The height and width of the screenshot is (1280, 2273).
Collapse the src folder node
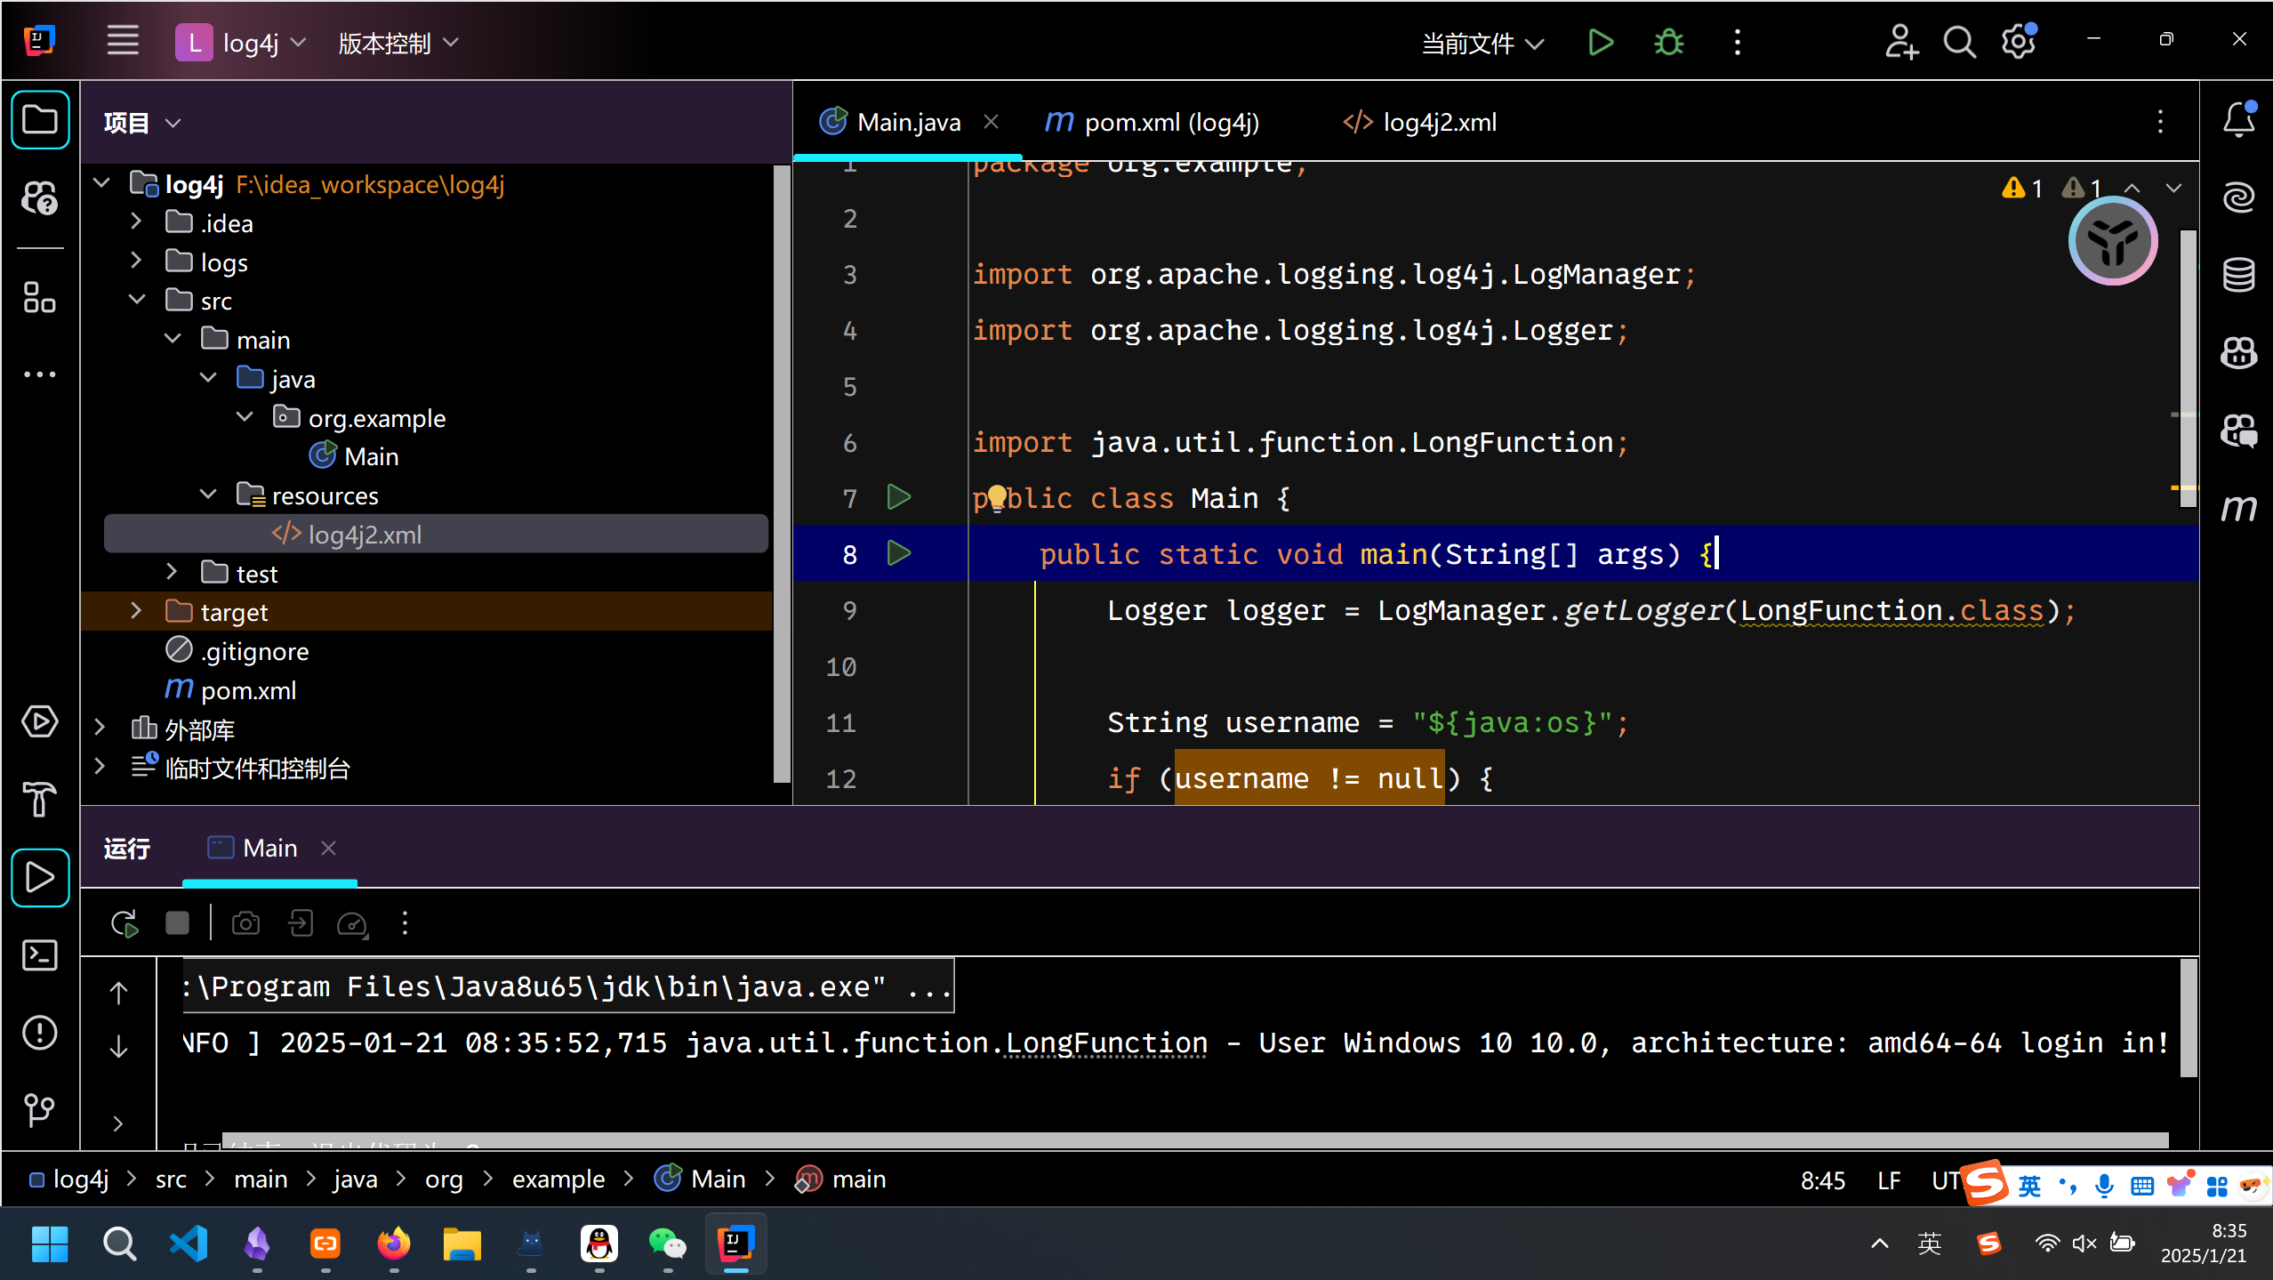tap(136, 301)
